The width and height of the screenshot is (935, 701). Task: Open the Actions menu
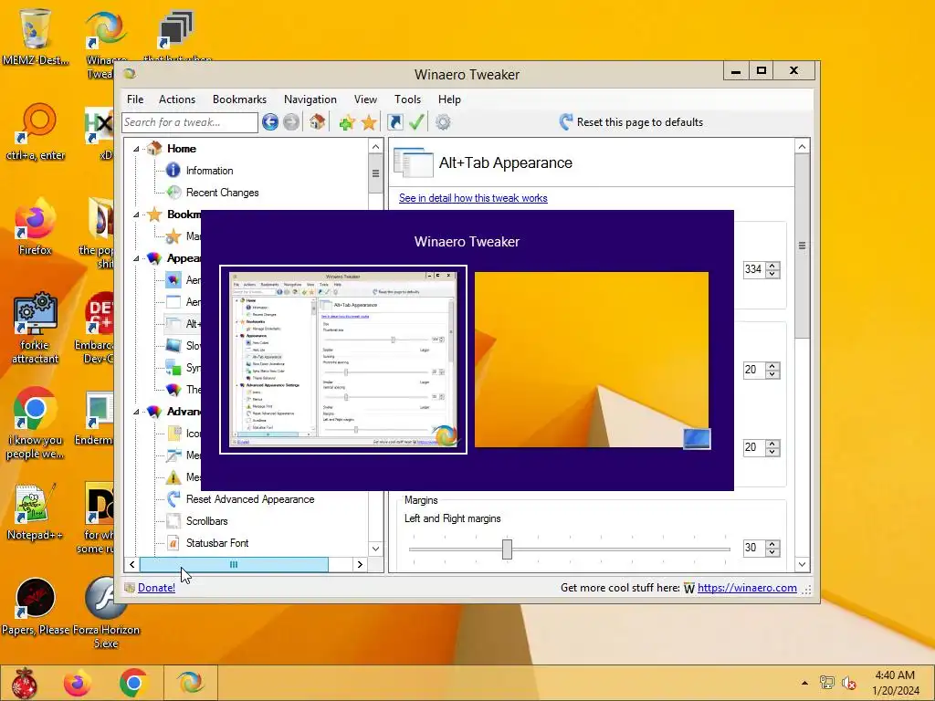pyautogui.click(x=177, y=99)
